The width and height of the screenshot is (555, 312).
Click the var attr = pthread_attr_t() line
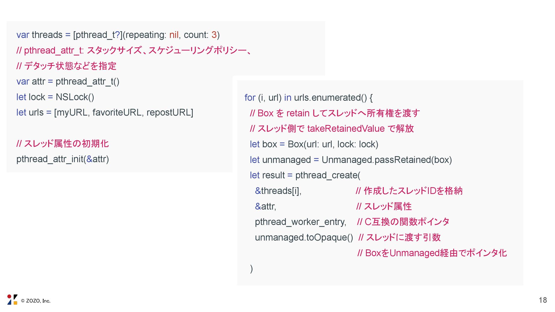[x=68, y=81]
